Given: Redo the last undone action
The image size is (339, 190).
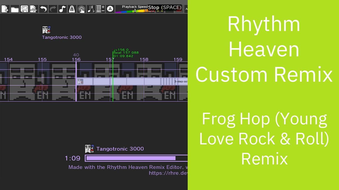Looking at the screenshot, I should (x=53, y=9).
